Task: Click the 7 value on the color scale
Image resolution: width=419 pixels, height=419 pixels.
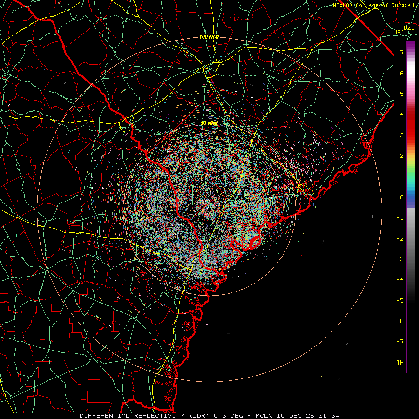Action: [x=402, y=52]
